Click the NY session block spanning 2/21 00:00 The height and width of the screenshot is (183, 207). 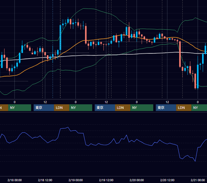pyautogui.click(x=199, y=108)
